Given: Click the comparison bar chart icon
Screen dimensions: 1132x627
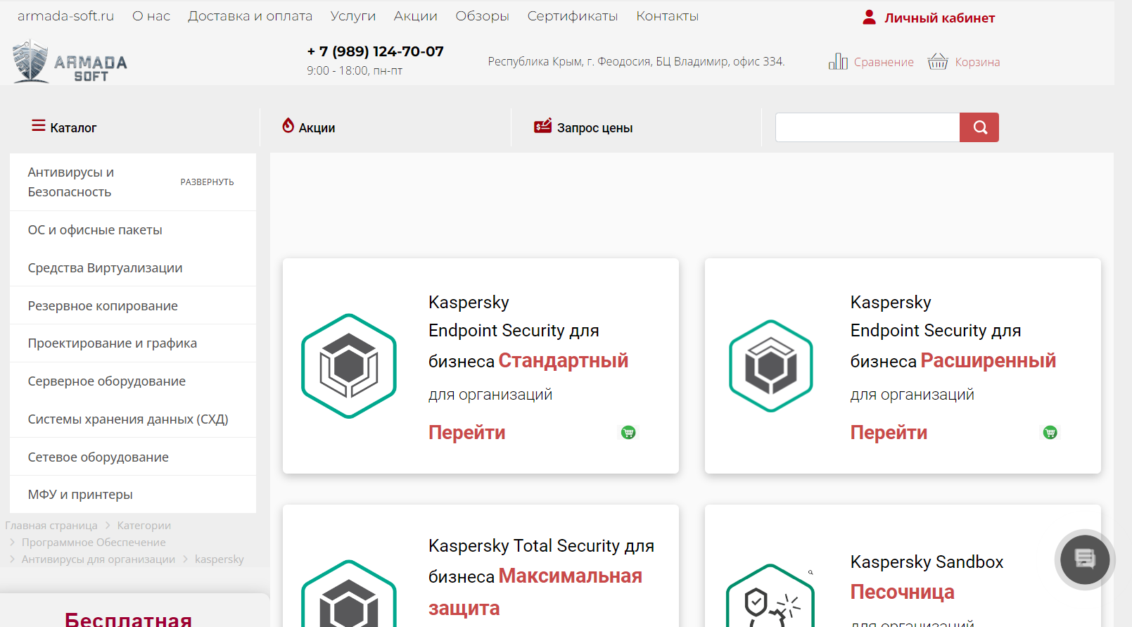Looking at the screenshot, I should 838,61.
